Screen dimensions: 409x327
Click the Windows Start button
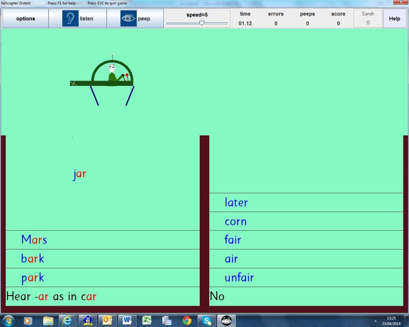[8, 320]
